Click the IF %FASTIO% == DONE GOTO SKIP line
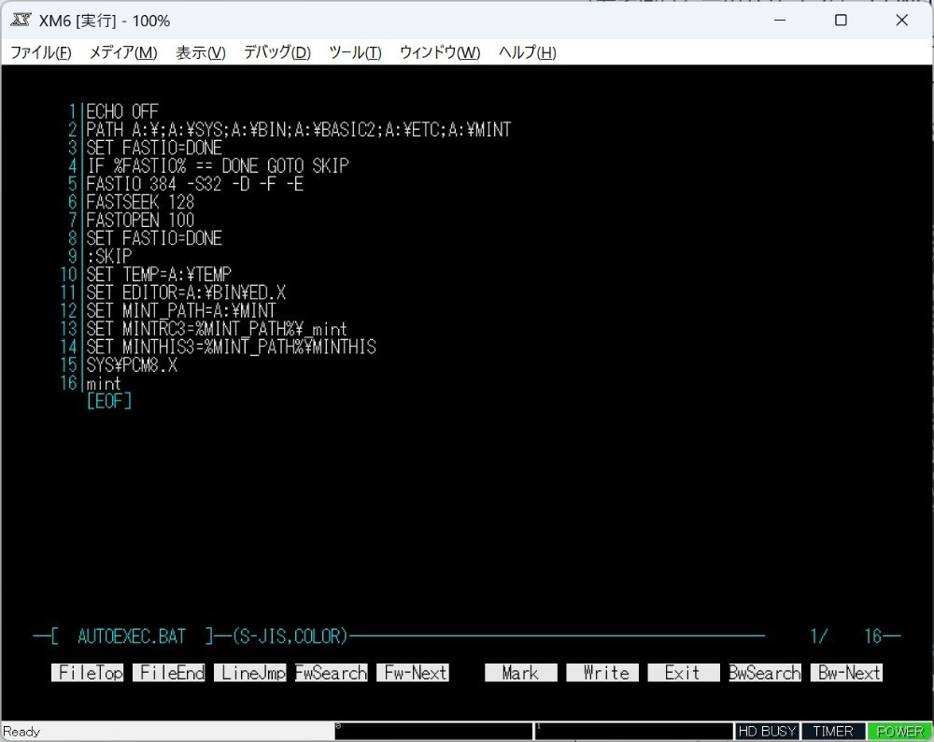Image resolution: width=934 pixels, height=742 pixels. click(218, 165)
